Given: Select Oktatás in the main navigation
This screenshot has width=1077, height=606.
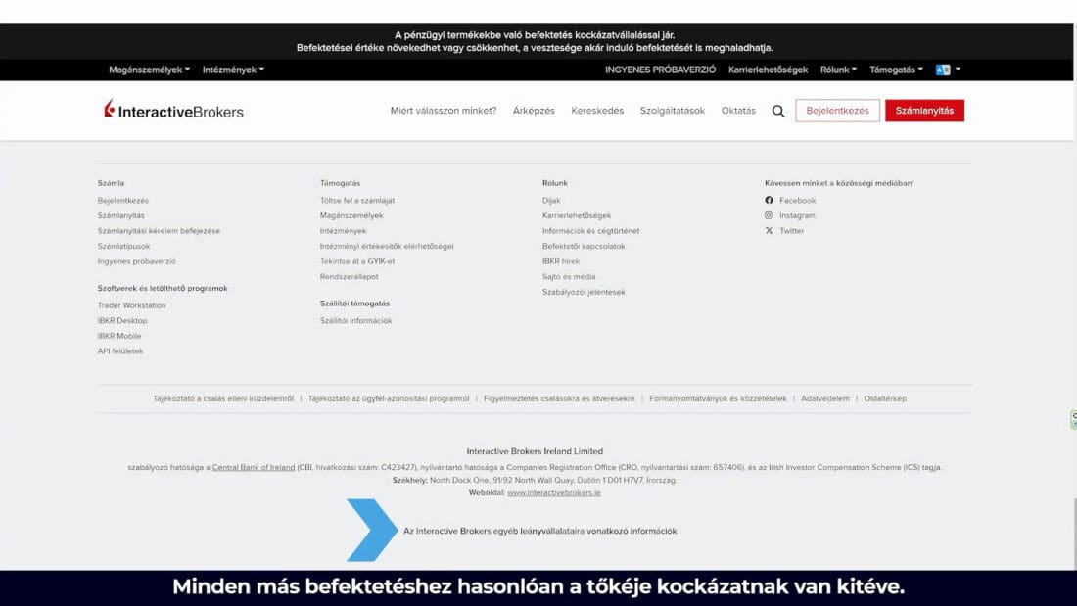Looking at the screenshot, I should point(738,111).
